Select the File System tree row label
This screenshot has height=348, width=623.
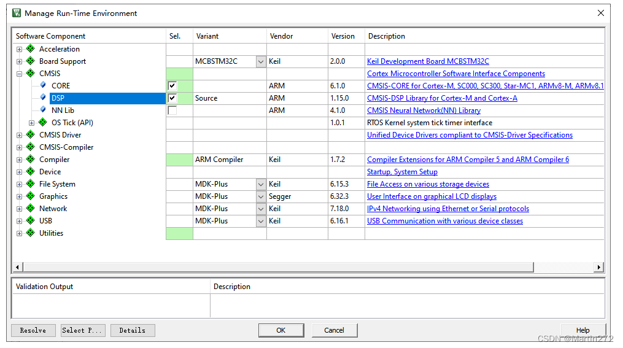point(57,184)
